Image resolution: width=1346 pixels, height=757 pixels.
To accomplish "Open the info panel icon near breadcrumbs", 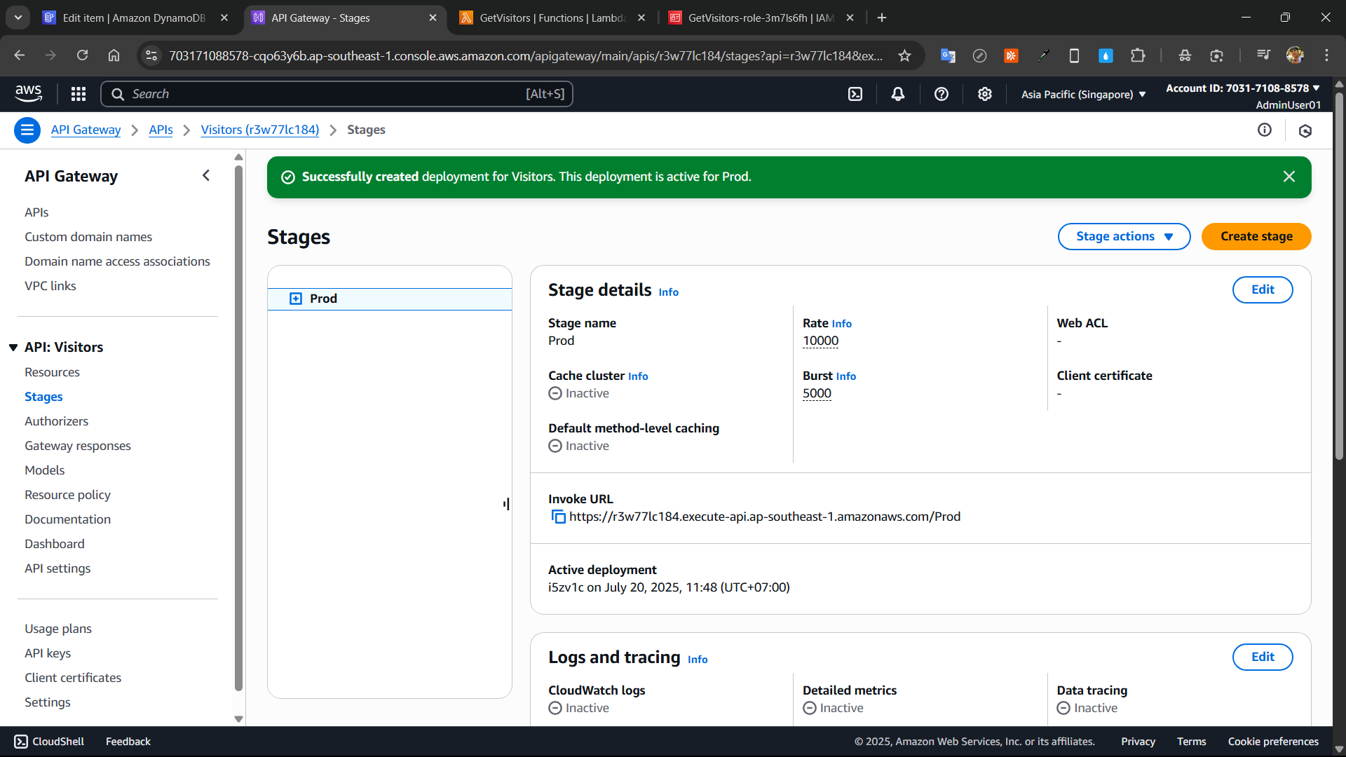I will 1265,130.
